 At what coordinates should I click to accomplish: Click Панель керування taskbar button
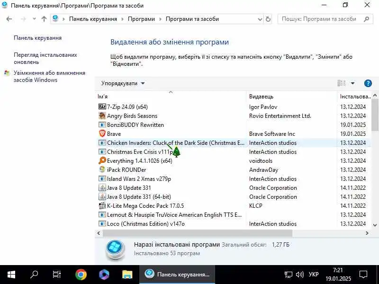tap(177, 275)
